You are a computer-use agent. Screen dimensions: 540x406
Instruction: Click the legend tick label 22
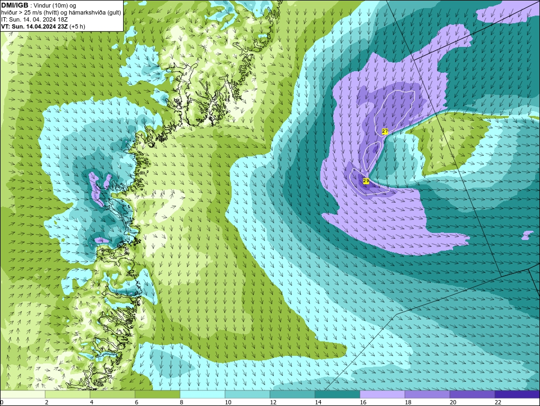point(498,403)
